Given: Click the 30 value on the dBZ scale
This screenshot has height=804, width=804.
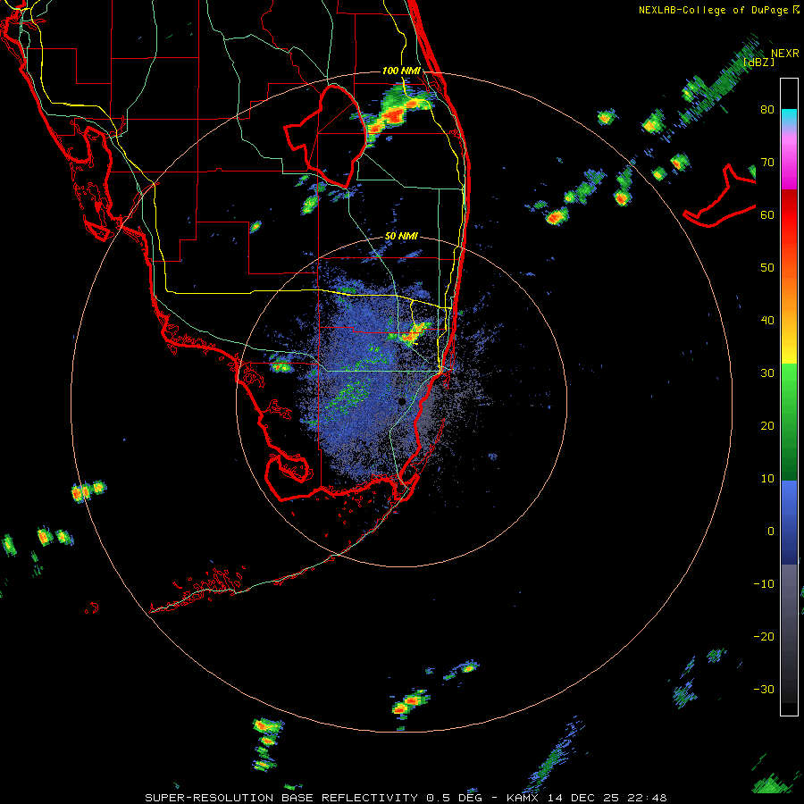Looking at the screenshot, I should click(767, 373).
